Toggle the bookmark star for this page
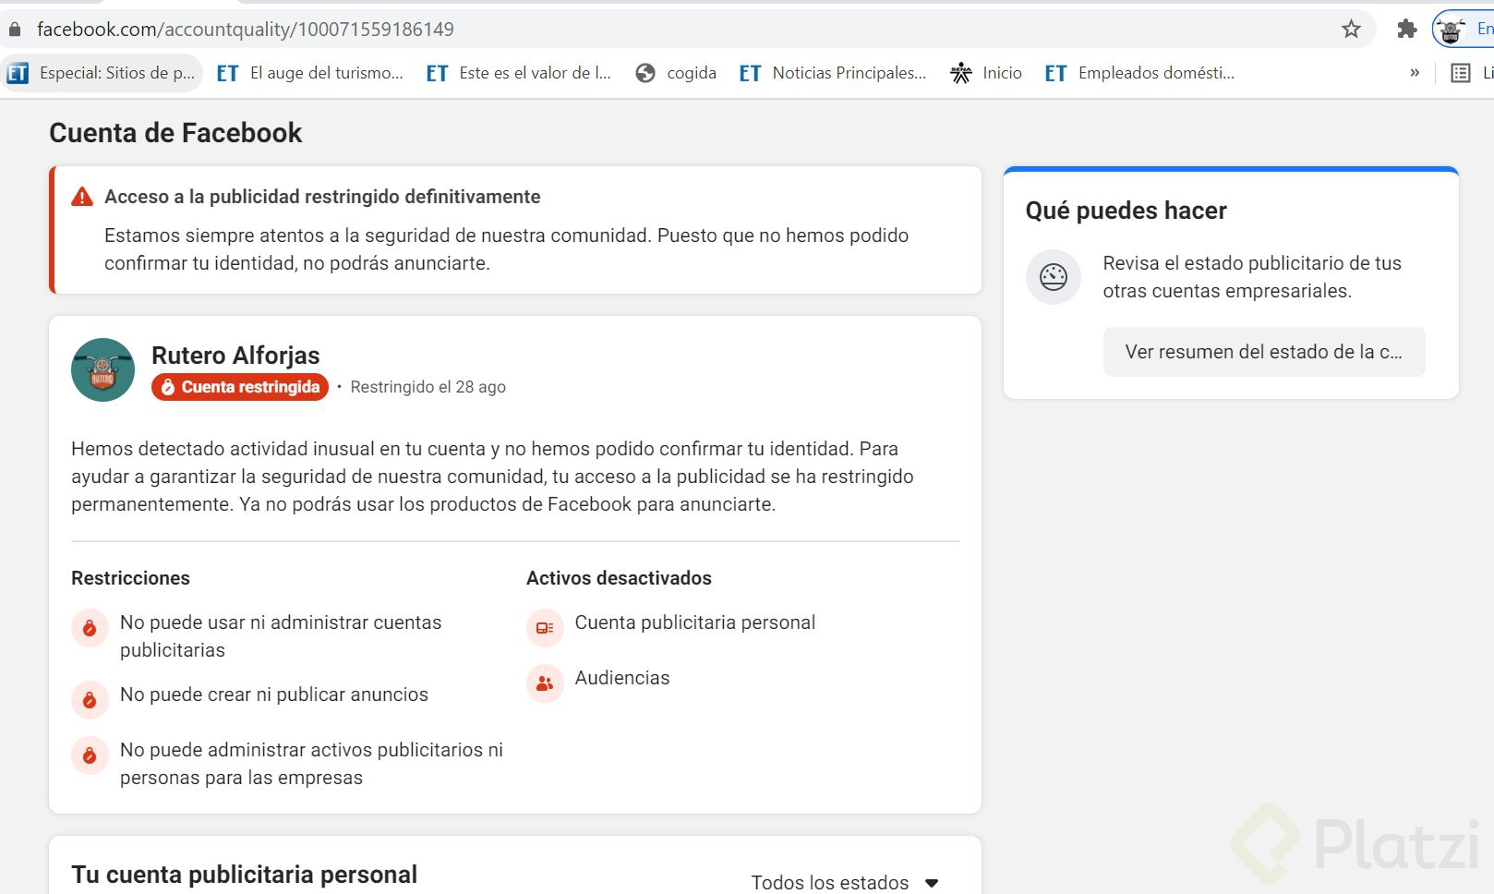Viewport: 1494px width, 894px height. tap(1350, 29)
